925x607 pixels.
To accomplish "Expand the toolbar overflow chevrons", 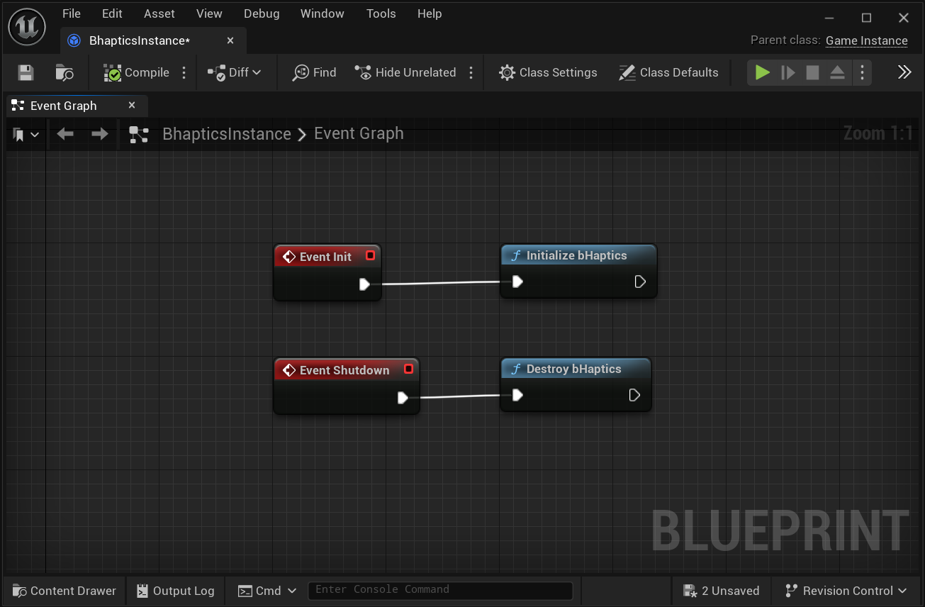I will pyautogui.click(x=904, y=72).
